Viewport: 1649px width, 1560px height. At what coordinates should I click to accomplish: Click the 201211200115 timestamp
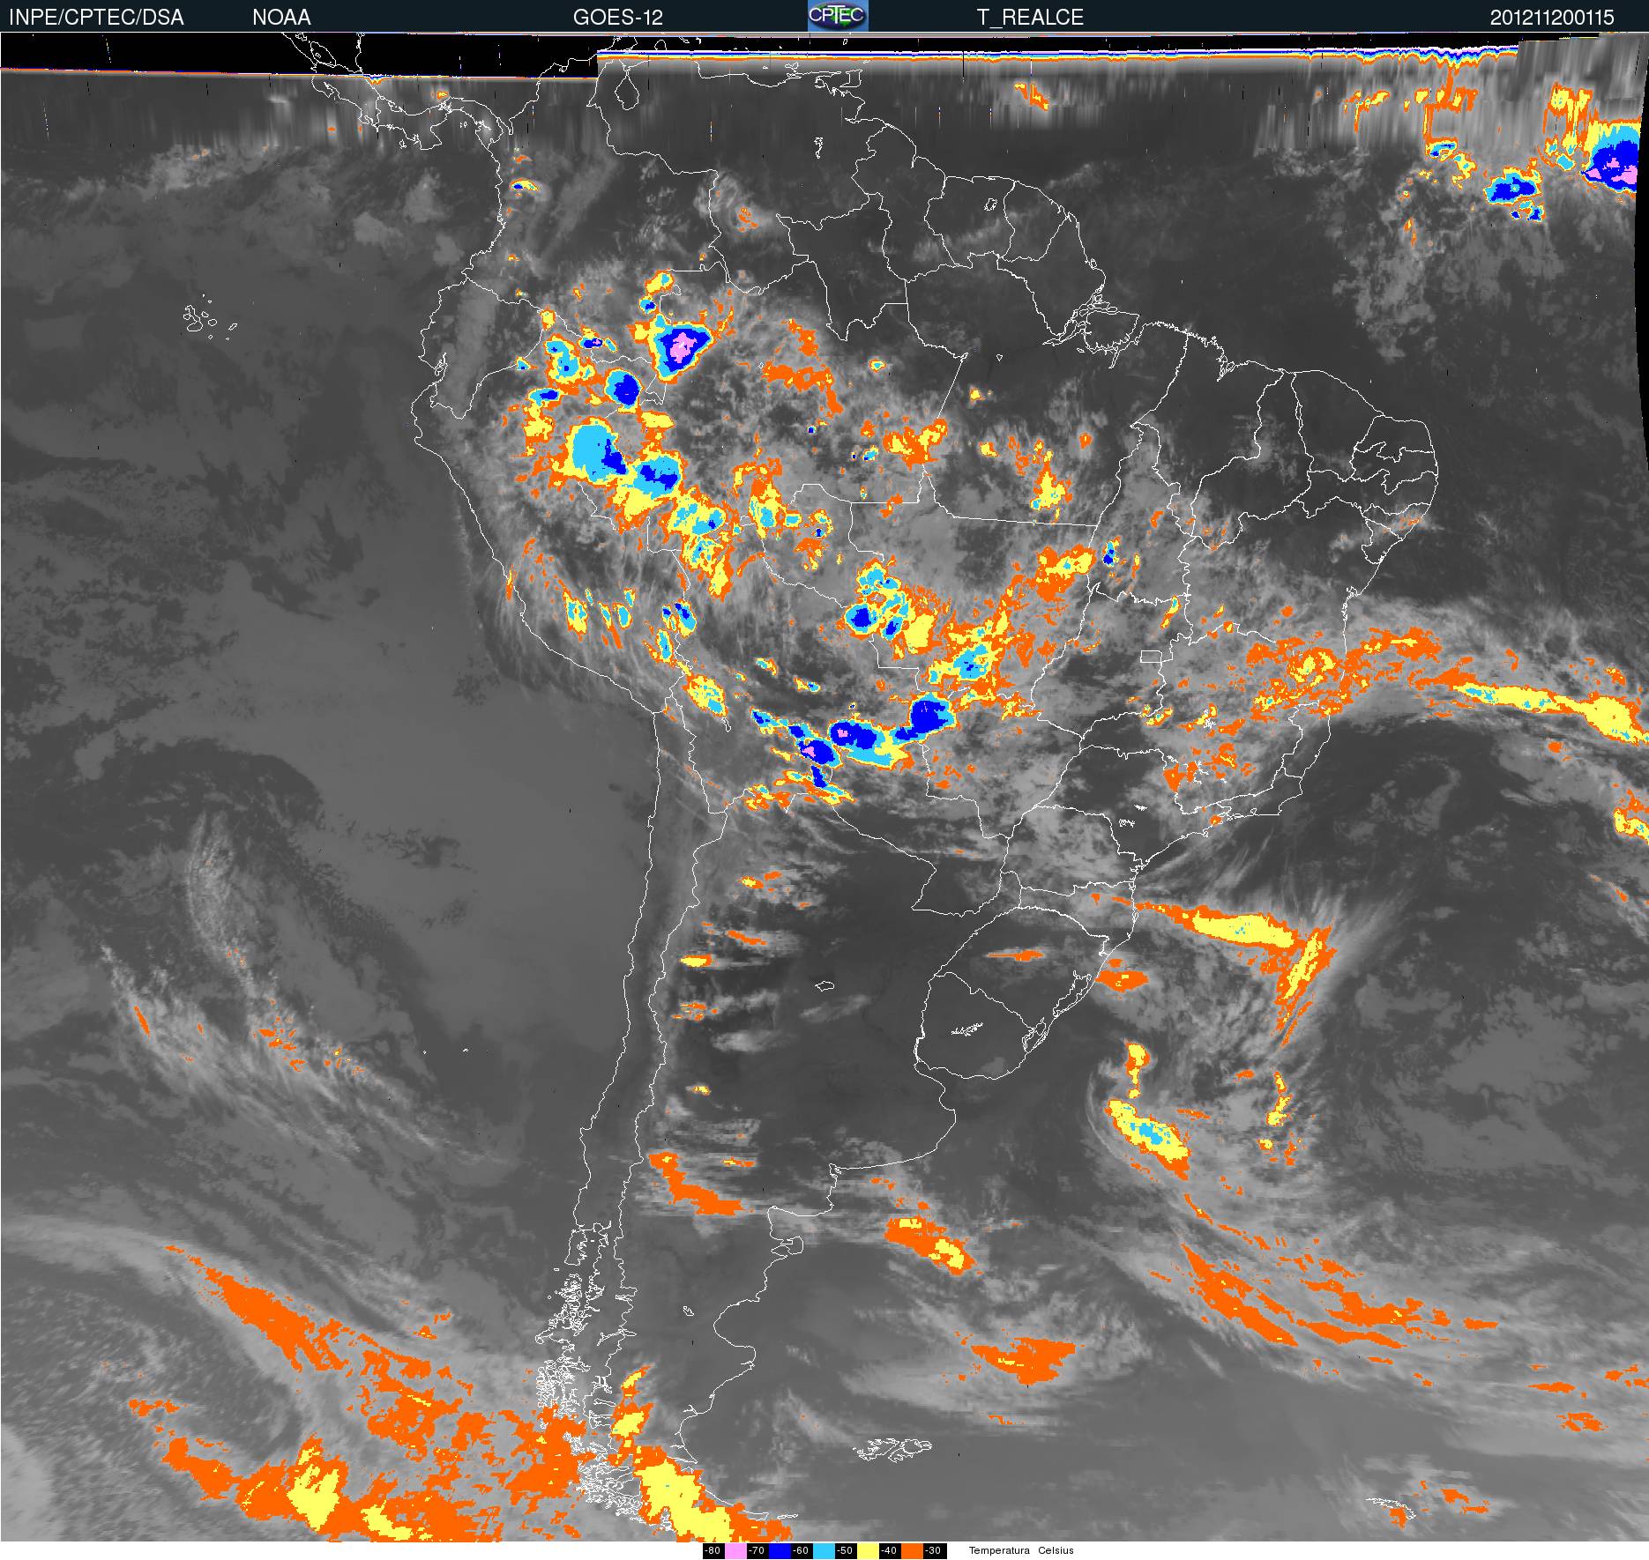click(x=1552, y=18)
